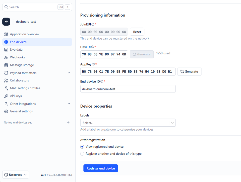This screenshot has height=182, width=241.
Task: Go back using the arrow button
Action: [x=6, y=22]
